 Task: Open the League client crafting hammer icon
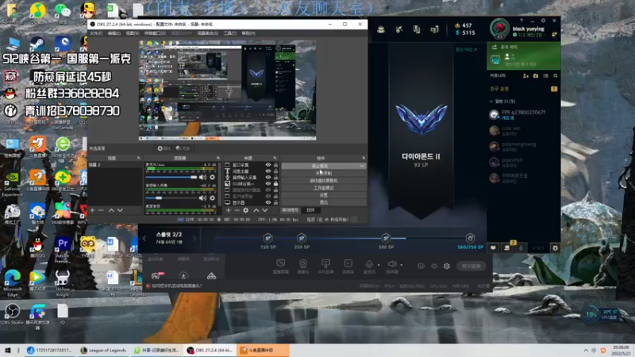(x=399, y=29)
